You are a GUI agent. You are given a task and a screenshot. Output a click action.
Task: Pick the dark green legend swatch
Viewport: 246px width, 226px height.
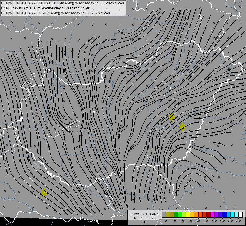(x=176, y=215)
